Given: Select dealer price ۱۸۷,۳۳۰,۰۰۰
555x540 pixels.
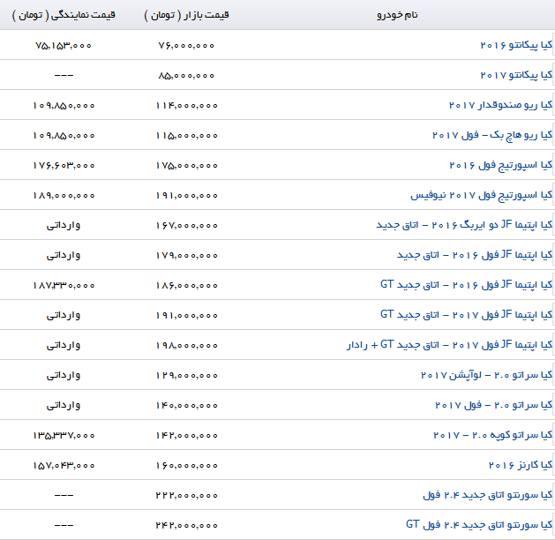Looking at the screenshot, I should [x=64, y=286].
